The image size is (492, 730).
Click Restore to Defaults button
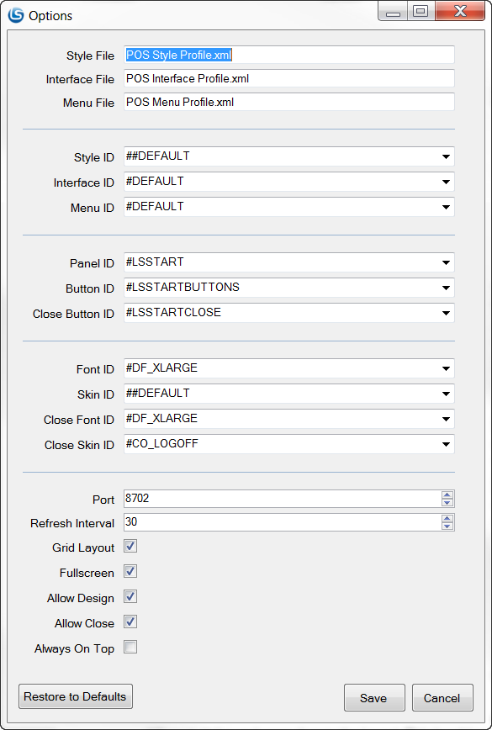coord(76,696)
